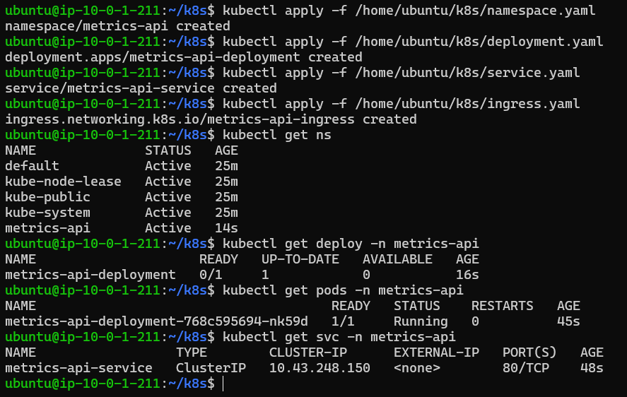Click the AVAILABLE column header
The height and width of the screenshot is (397, 627).
[397, 259]
